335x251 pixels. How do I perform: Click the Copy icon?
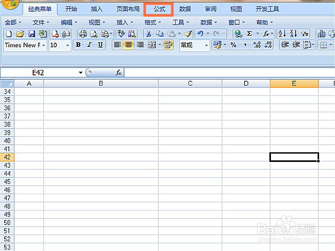click(160, 34)
